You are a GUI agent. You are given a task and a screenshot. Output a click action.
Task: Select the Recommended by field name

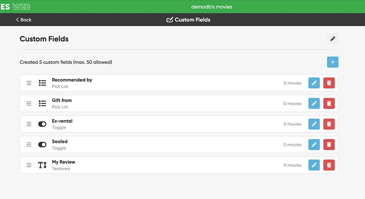pyautogui.click(x=72, y=80)
